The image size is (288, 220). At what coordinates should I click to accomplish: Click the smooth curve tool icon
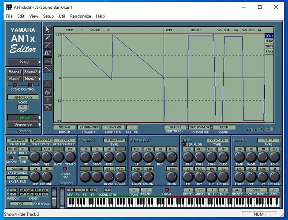[x=48, y=84]
